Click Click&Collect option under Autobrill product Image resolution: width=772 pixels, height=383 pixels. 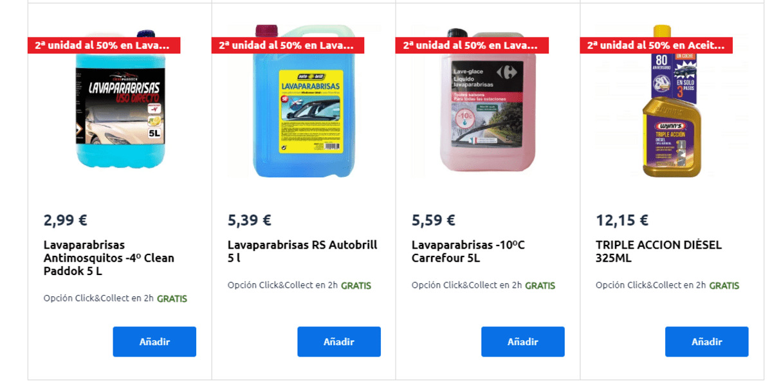tap(299, 285)
